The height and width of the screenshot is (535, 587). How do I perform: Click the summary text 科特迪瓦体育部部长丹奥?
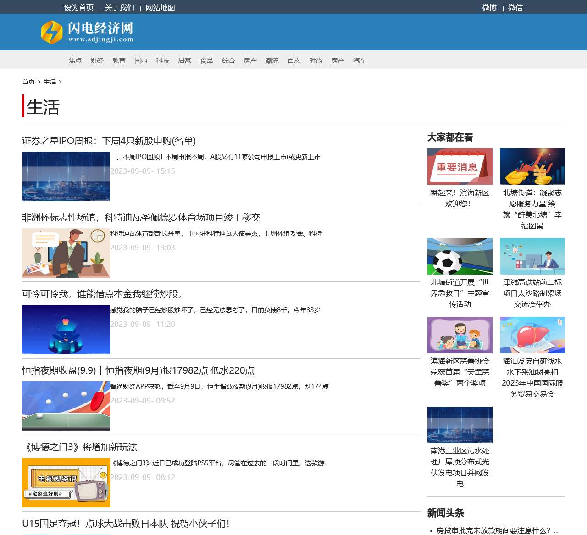[x=216, y=233]
